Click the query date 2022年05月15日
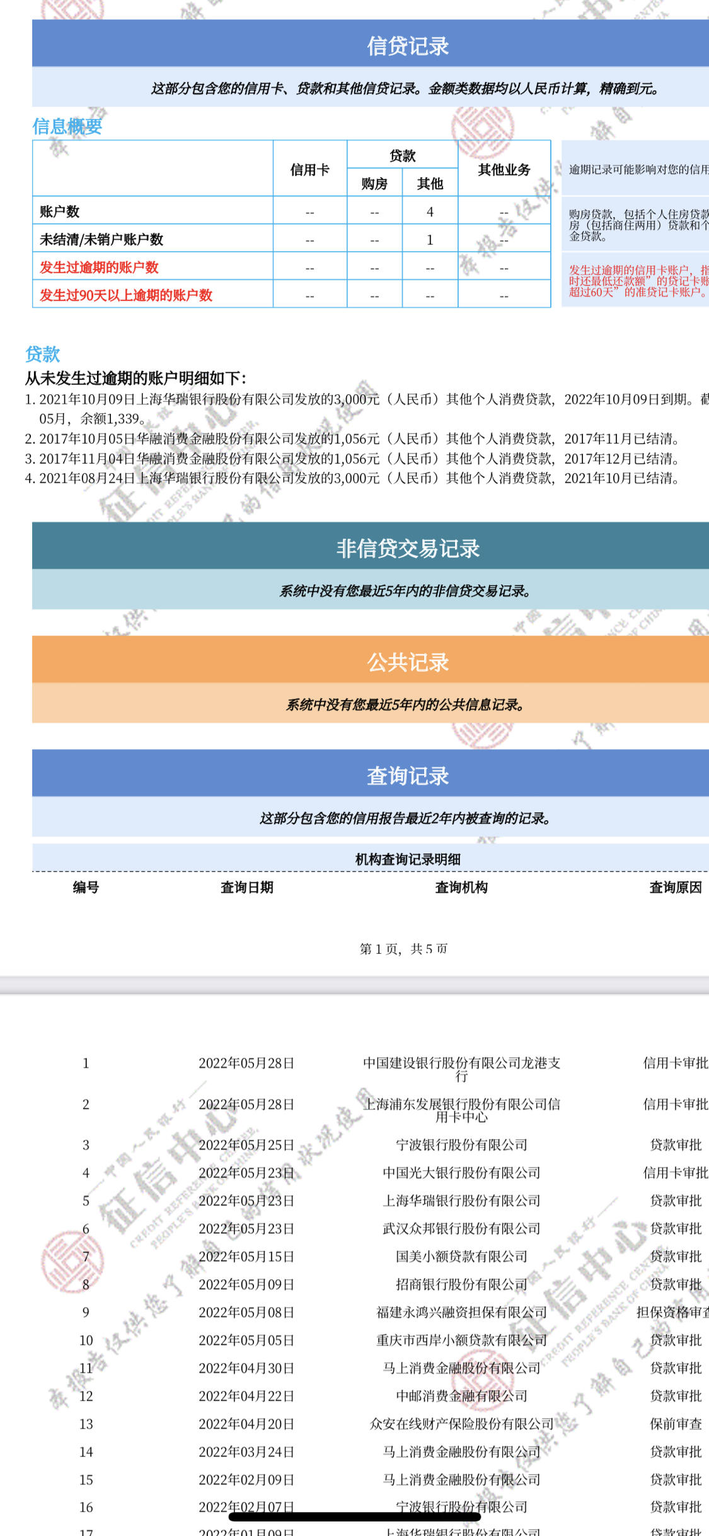Image resolution: width=709 pixels, height=1536 pixels. coord(246,1256)
